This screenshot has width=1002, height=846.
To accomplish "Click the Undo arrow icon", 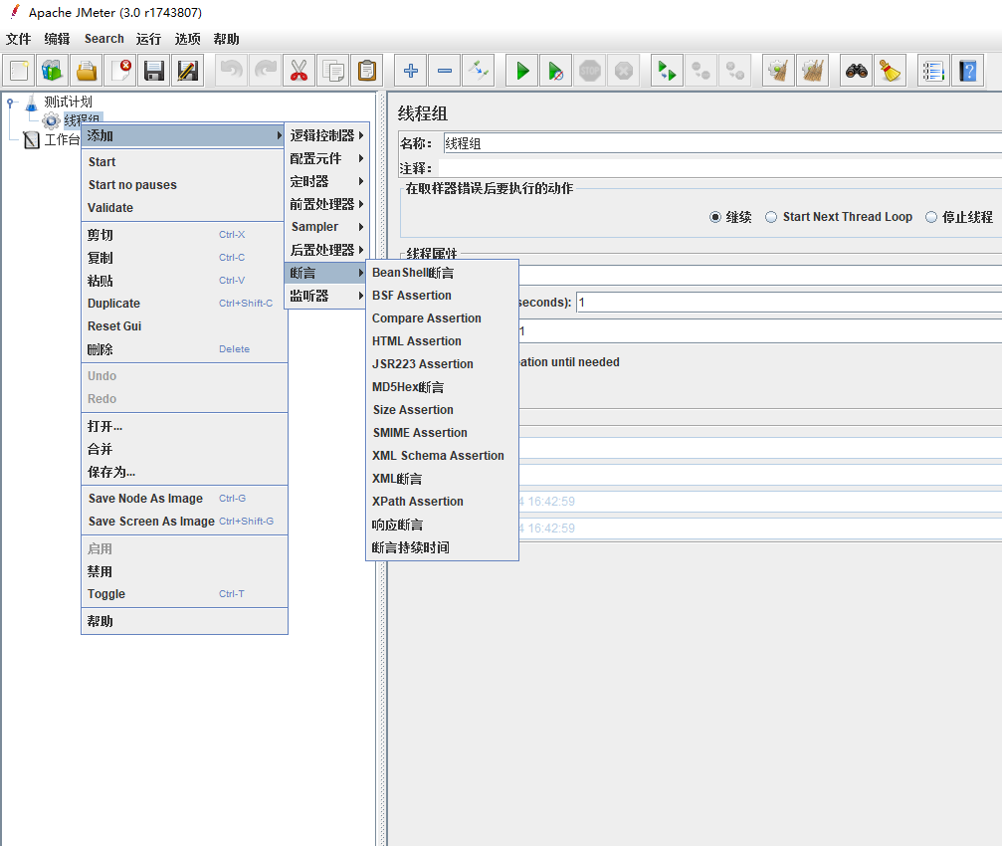I will click(x=231, y=71).
